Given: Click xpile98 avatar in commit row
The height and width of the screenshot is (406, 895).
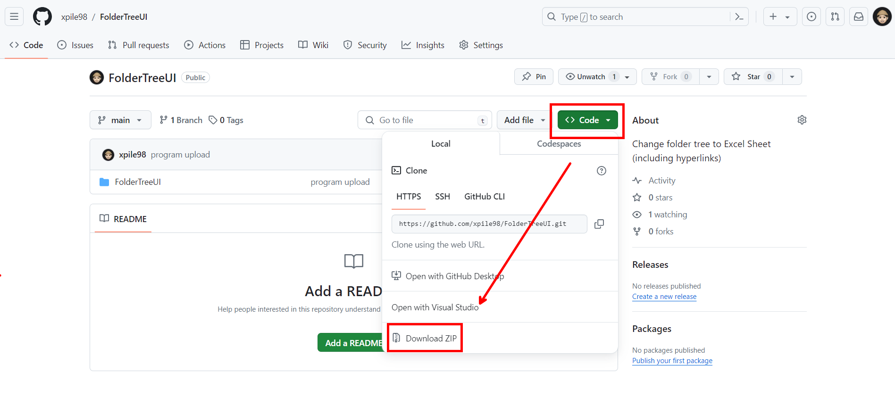Looking at the screenshot, I should (x=108, y=155).
